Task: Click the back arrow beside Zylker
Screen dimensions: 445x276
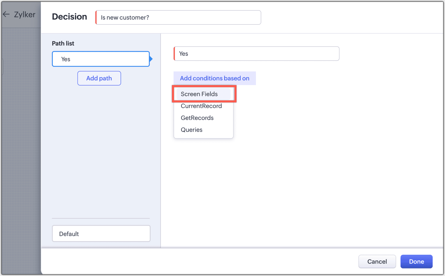Action: (6, 14)
